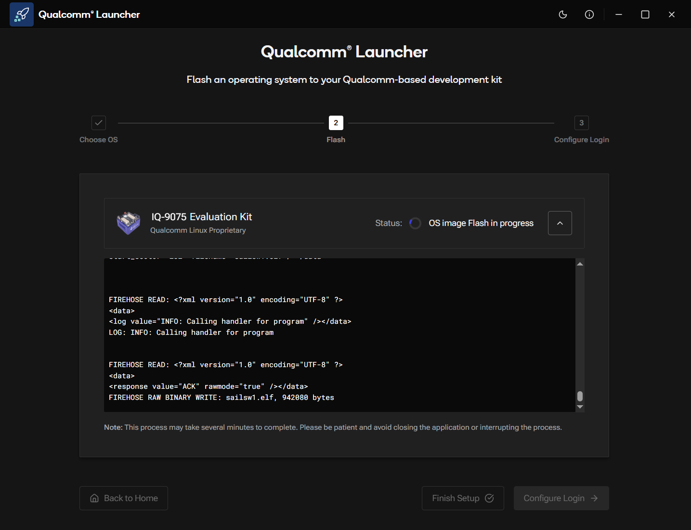Image resolution: width=691 pixels, height=530 pixels.
Task: Click the Choose OS step label
Action: pos(99,140)
